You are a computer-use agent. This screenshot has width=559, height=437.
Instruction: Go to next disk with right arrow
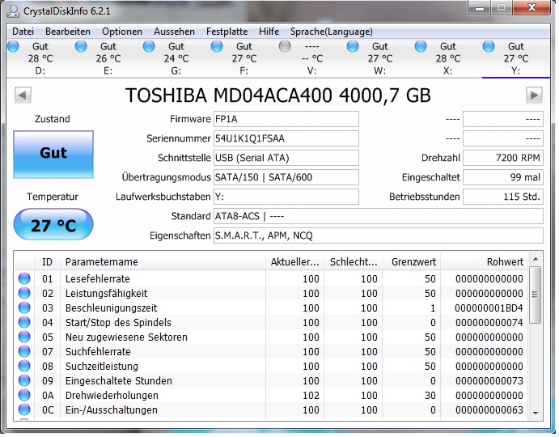534,95
